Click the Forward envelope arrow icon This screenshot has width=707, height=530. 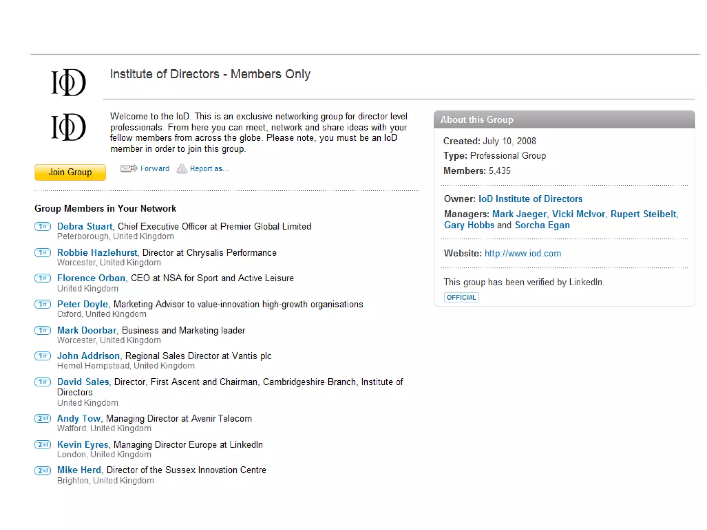coord(129,168)
